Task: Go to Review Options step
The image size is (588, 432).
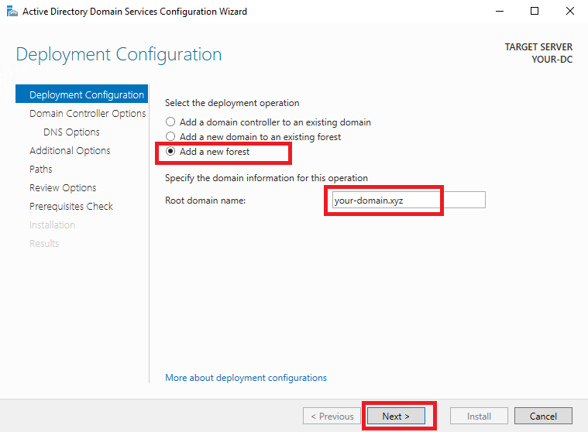Action: coord(63,187)
